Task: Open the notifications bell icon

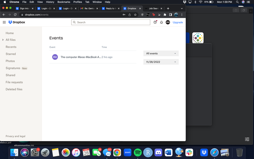Action: pos(161,22)
